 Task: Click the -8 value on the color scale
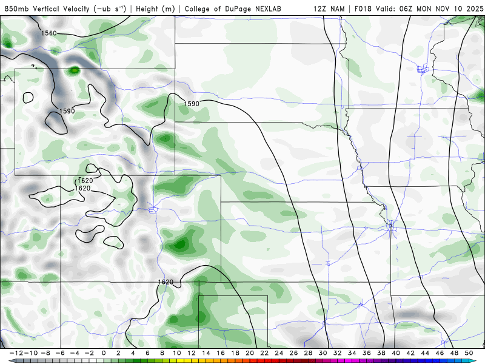coord(45,353)
